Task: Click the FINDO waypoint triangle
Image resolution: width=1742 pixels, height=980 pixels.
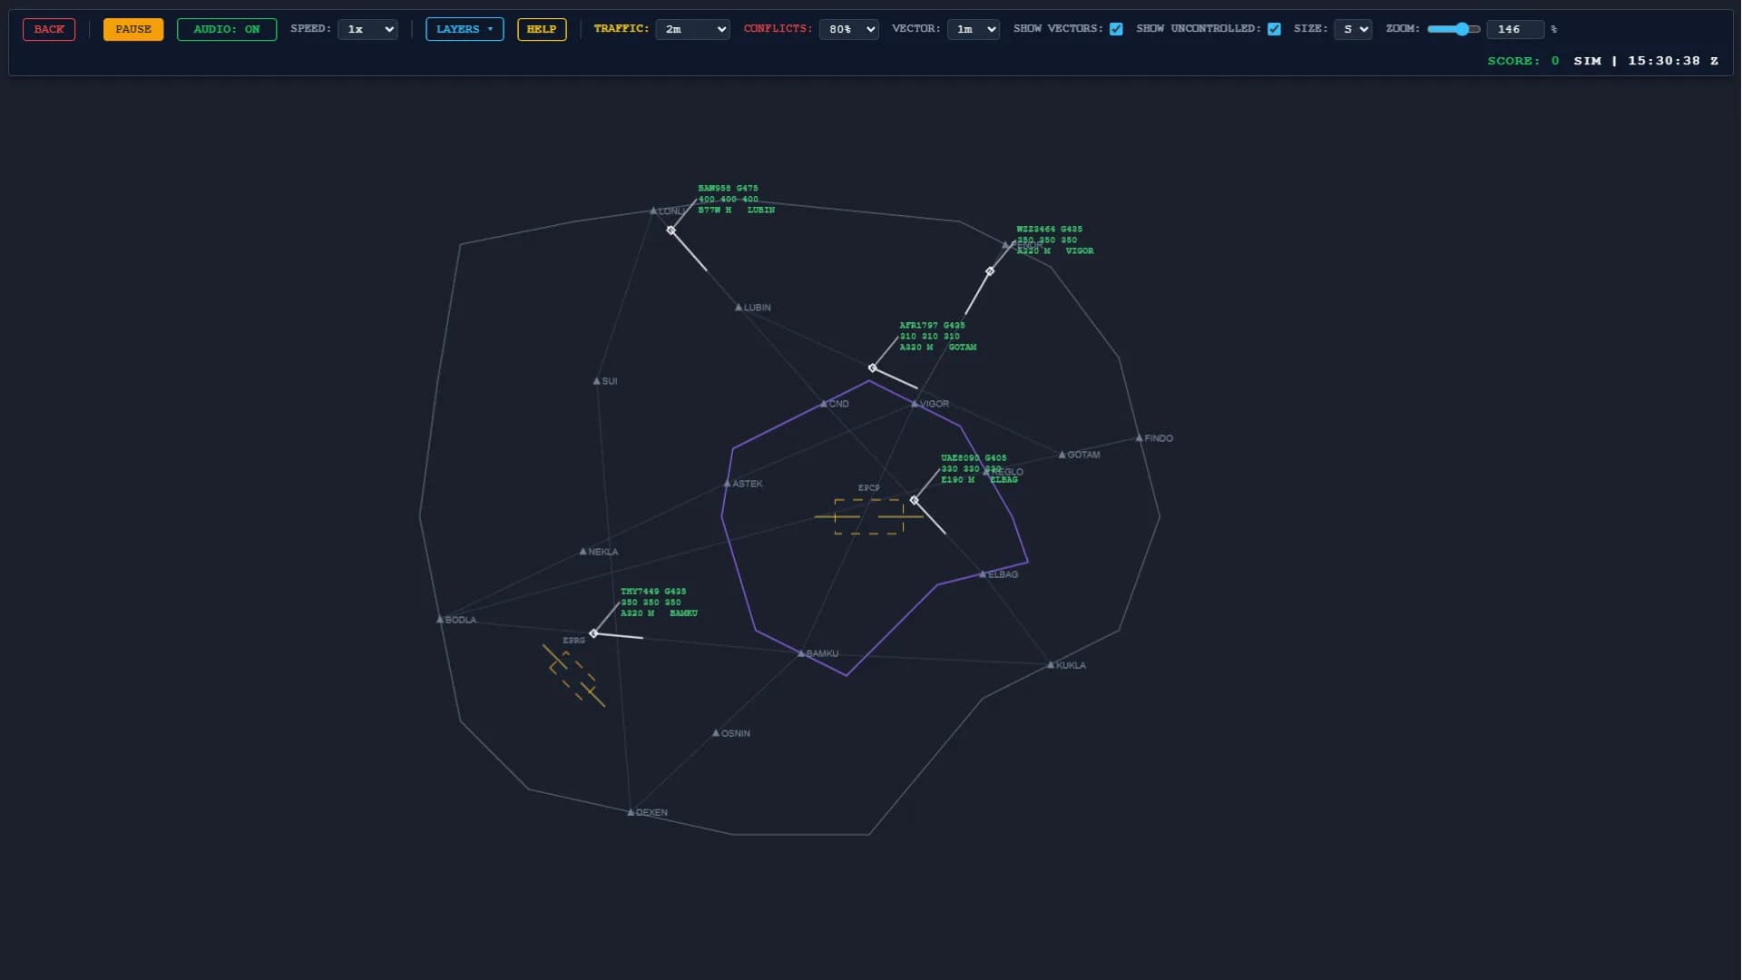Action: click(1140, 437)
